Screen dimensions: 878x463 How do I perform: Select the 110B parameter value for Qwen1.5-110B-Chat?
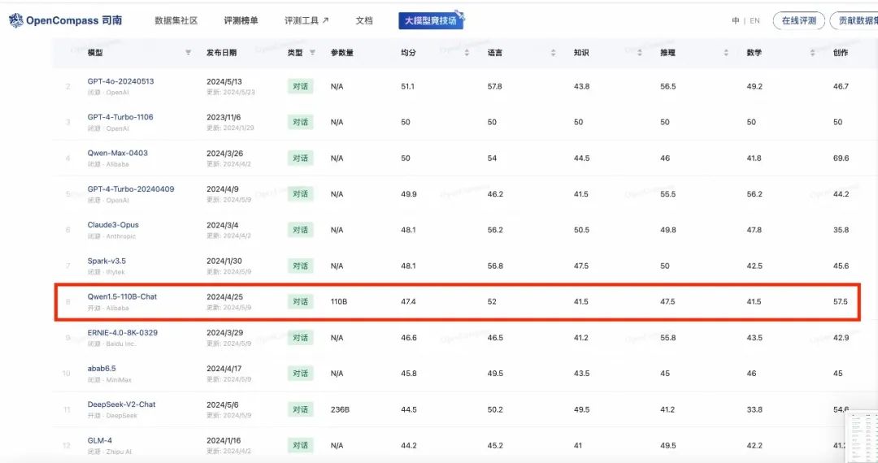point(339,302)
